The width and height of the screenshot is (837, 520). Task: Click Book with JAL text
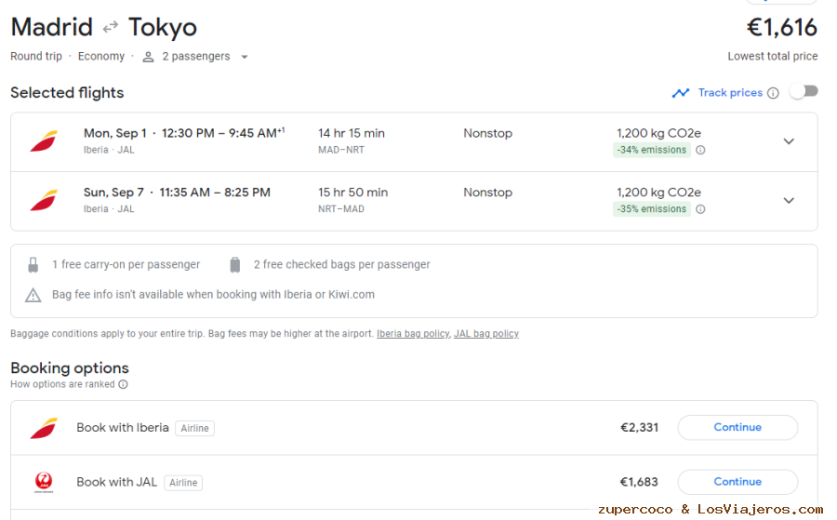pos(117,482)
